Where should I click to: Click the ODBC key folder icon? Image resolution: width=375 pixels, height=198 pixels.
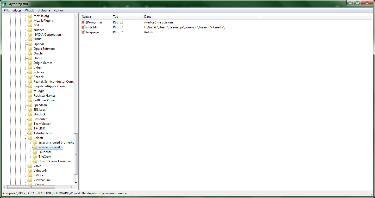(30, 39)
